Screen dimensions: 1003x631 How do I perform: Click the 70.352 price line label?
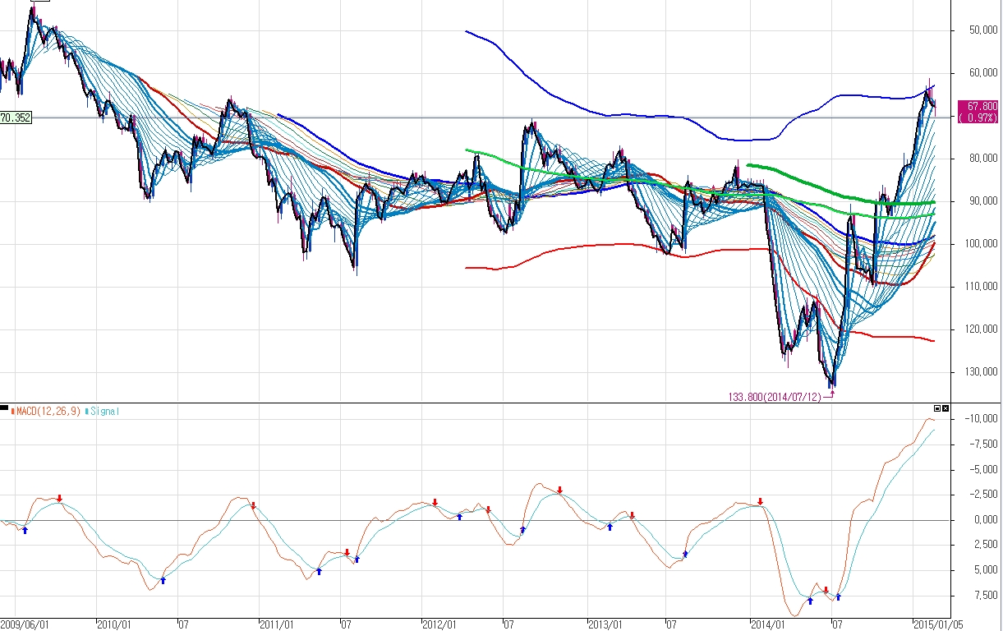pos(16,117)
